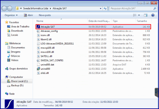The height and width of the screenshot is (109, 159).
Task: Click the Abrir toolbar button
Action: (28, 15)
